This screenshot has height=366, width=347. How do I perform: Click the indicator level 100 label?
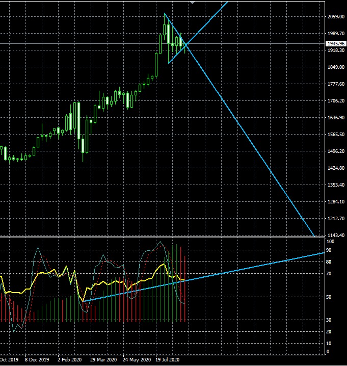330,242
